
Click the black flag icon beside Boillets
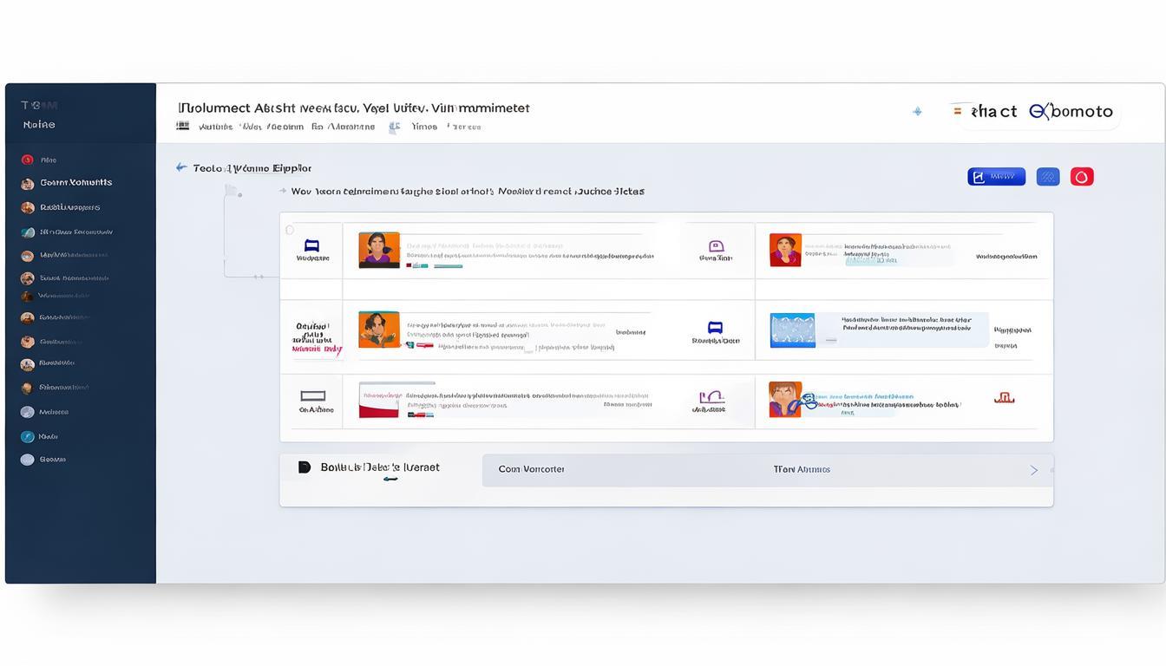pyautogui.click(x=304, y=467)
